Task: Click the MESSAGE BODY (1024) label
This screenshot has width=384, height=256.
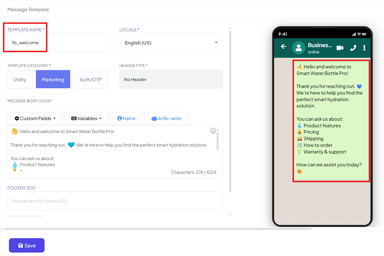Action: click(x=30, y=101)
